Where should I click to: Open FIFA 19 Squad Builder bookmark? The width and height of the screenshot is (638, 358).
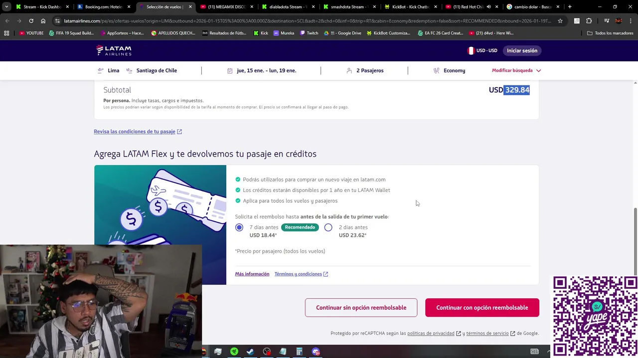click(71, 33)
